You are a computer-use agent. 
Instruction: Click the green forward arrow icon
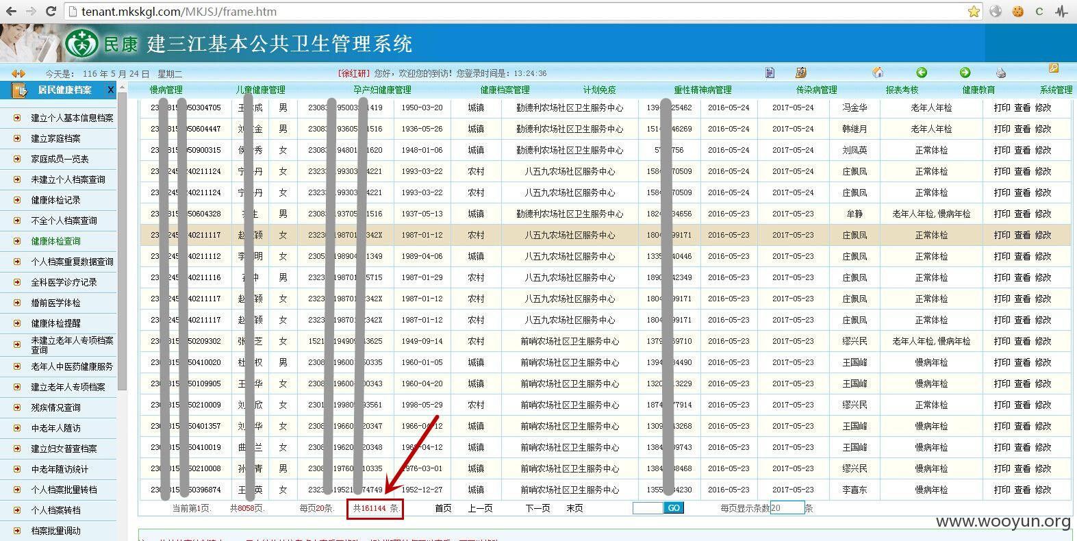tap(965, 73)
